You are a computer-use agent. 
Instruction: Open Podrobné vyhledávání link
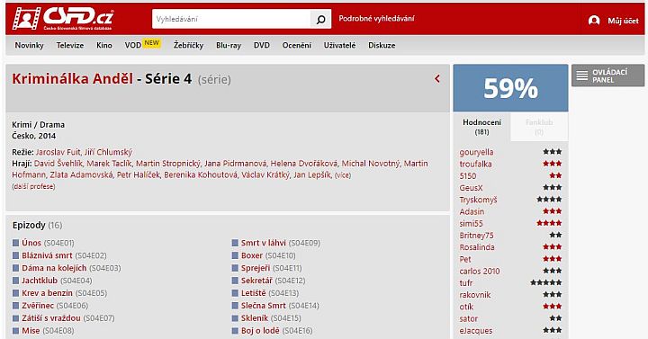coord(376,19)
